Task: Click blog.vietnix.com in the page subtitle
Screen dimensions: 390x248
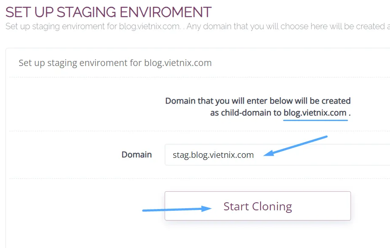Action: click(145, 26)
